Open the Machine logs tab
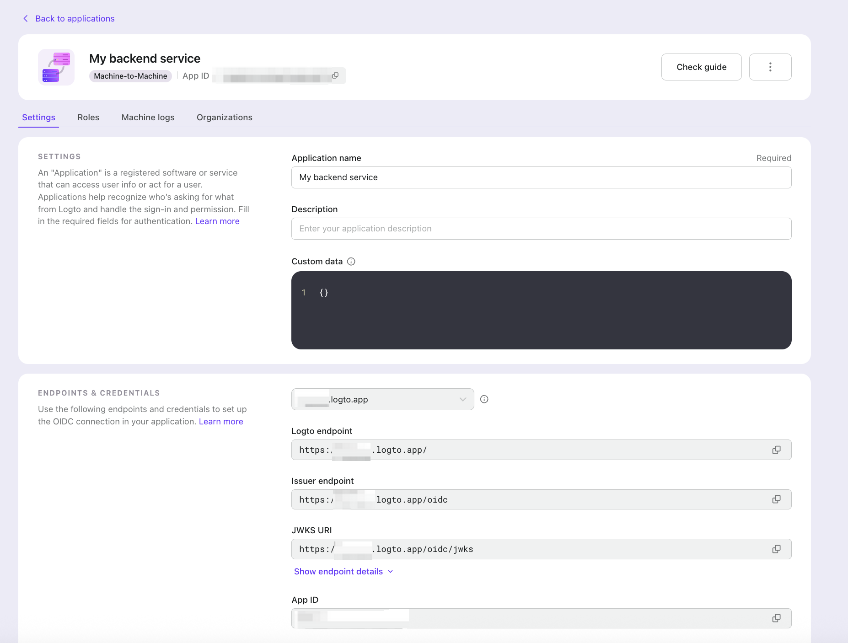The width and height of the screenshot is (848, 643). pyautogui.click(x=148, y=118)
